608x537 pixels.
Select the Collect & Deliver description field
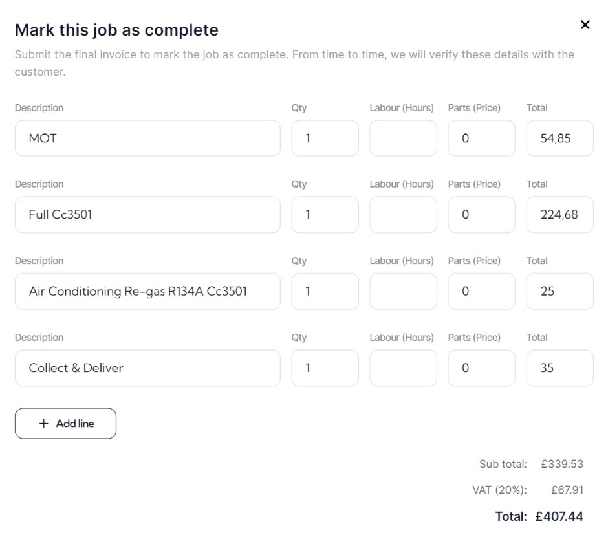tap(147, 368)
